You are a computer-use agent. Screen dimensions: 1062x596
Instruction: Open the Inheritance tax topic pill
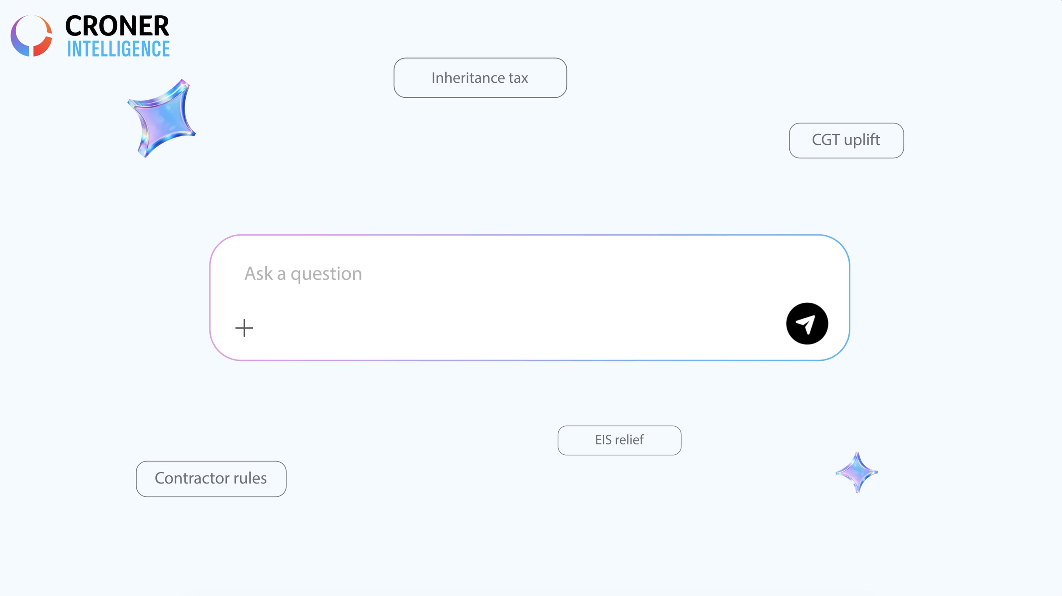[x=480, y=78]
